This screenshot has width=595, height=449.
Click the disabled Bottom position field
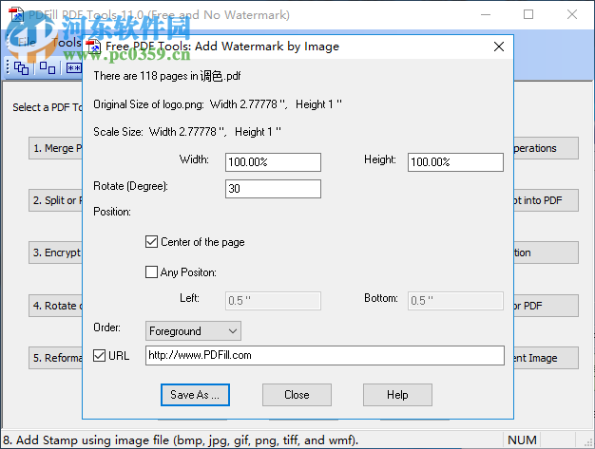point(455,301)
